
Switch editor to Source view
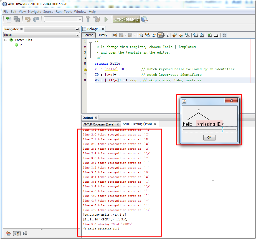[x=88, y=35]
